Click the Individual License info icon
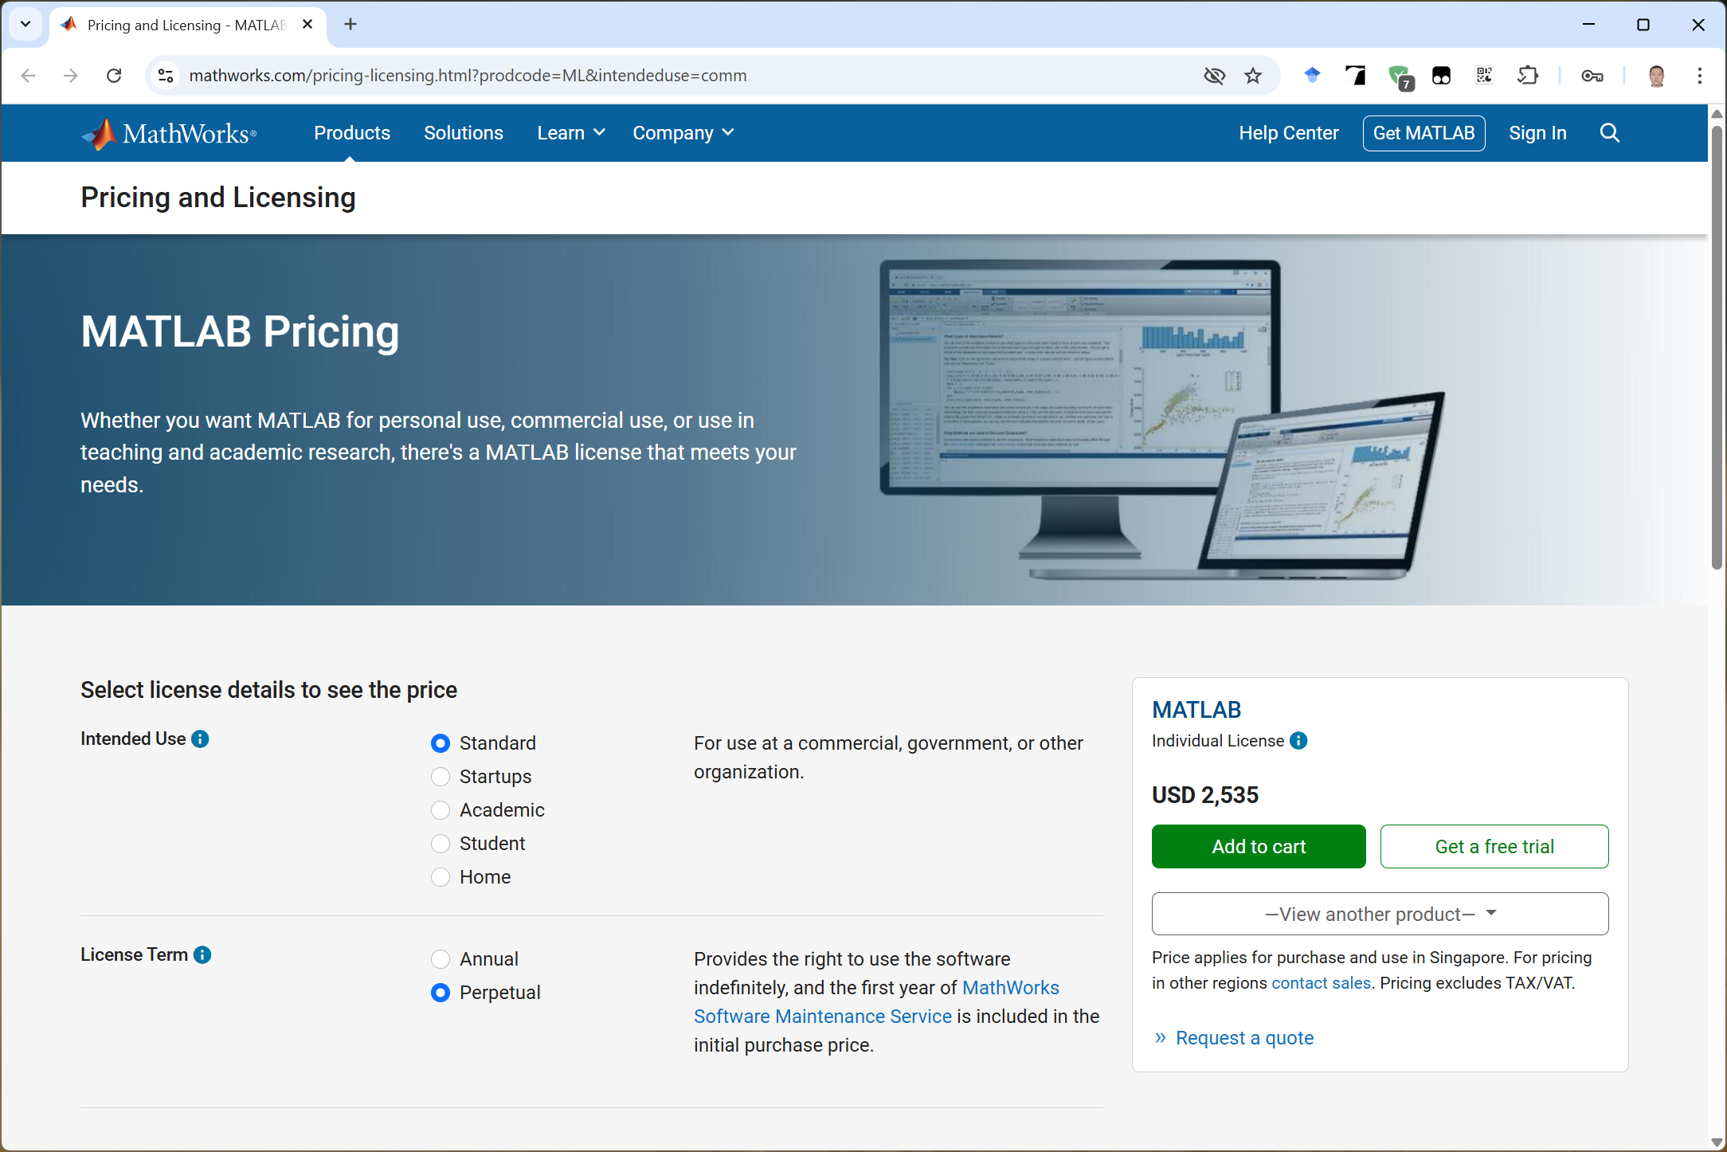Viewport: 1727px width, 1152px height. pyautogui.click(x=1298, y=741)
